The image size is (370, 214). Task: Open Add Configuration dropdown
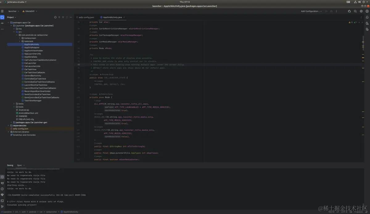pyautogui.click(x=311, y=11)
